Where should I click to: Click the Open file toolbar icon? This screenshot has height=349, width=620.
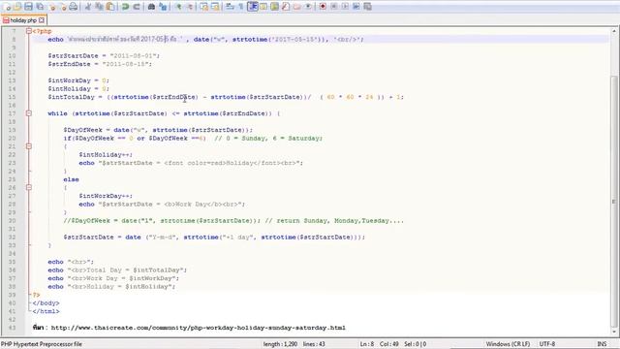17,7
